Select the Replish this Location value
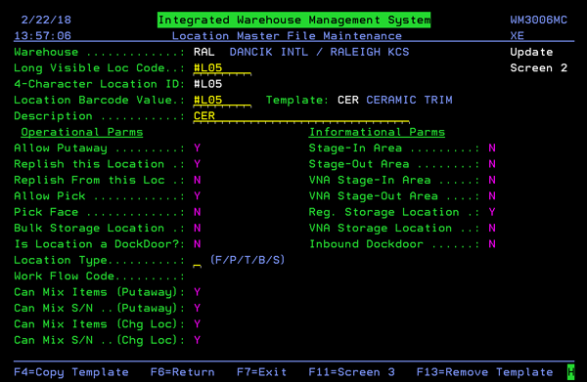This screenshot has height=382, width=587. pos(198,164)
